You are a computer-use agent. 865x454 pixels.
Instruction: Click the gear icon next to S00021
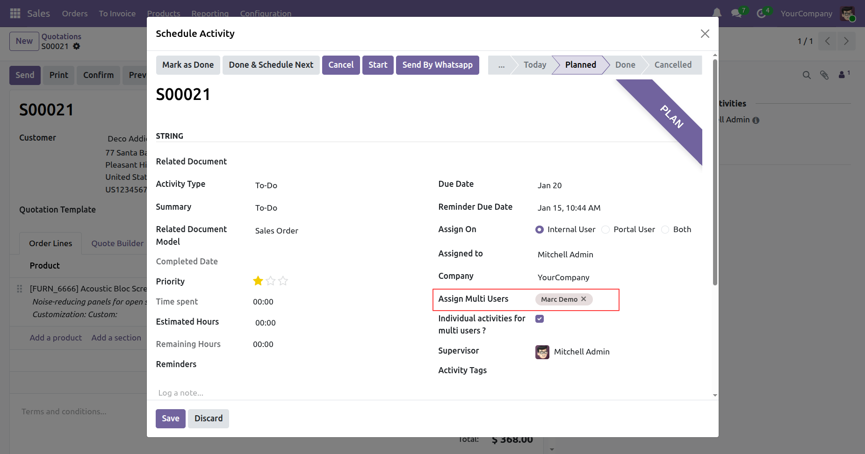tap(77, 46)
